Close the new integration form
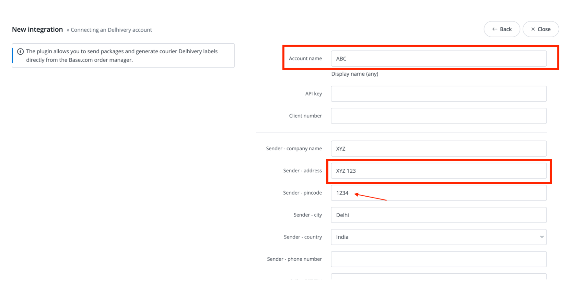Screen dimensions: 571x299 click(x=540, y=29)
